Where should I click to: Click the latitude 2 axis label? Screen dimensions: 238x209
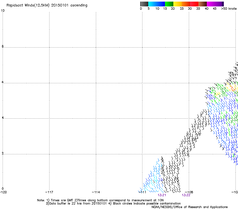click(x=3, y=153)
